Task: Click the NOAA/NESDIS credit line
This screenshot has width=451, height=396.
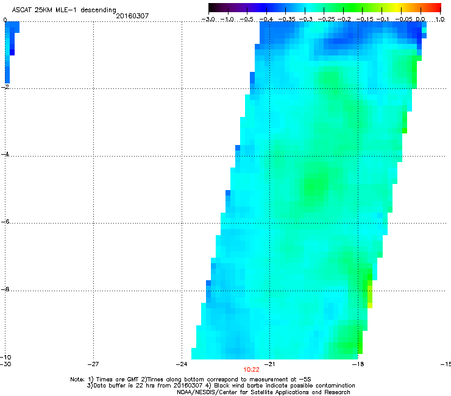Action: pos(263,392)
